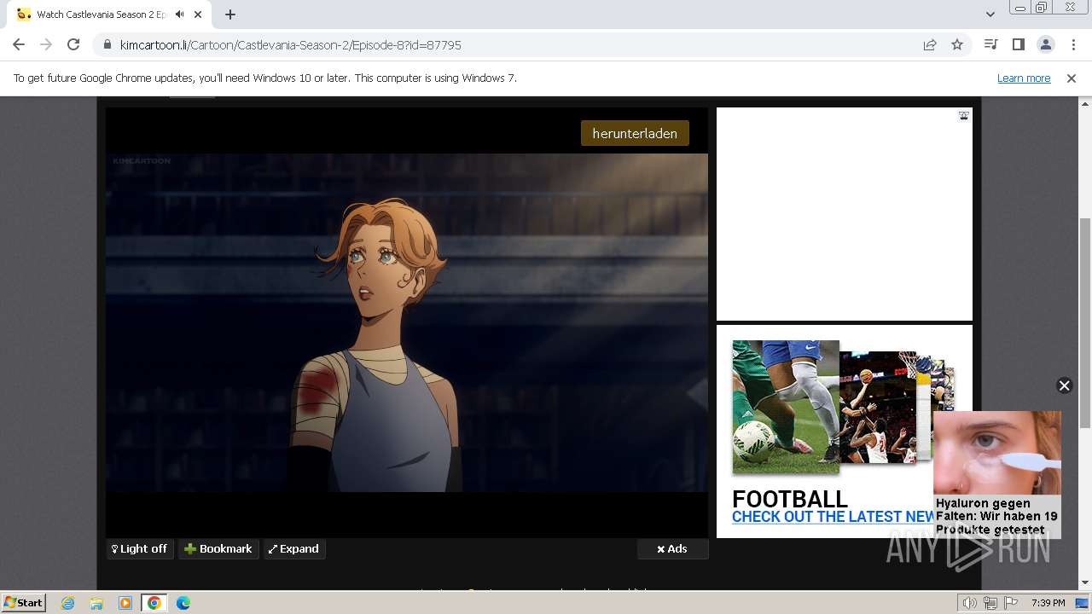Show the clock reading 7:39 PM

point(1048,603)
